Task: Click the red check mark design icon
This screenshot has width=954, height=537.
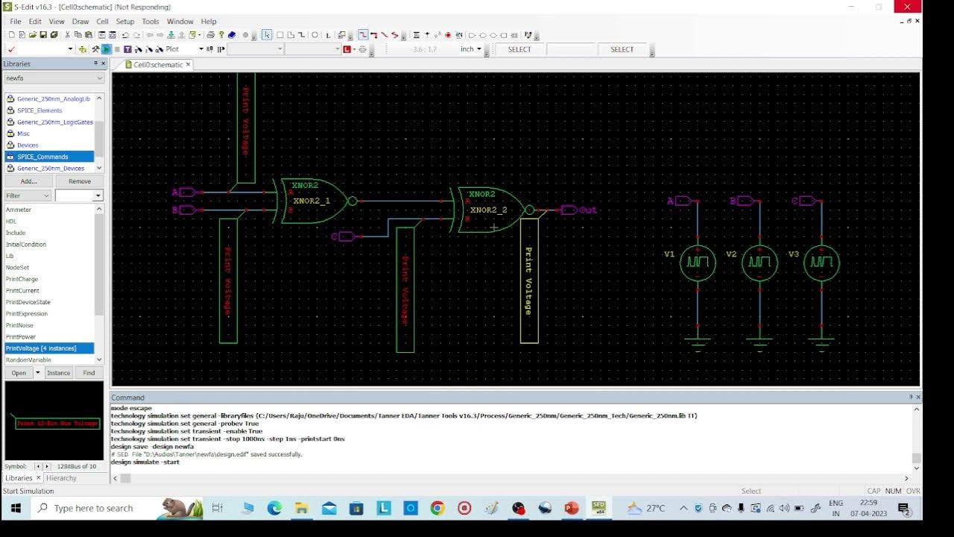Action: [x=10, y=49]
